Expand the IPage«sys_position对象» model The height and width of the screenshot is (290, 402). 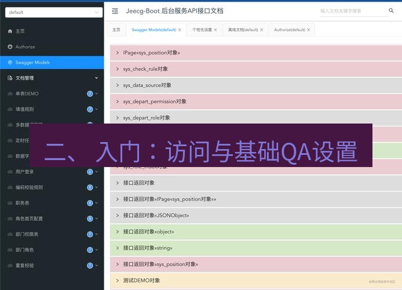(256, 53)
